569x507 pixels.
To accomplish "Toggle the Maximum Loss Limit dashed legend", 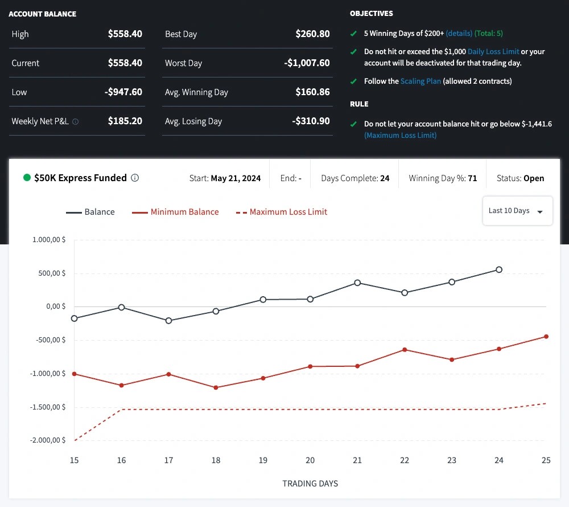I will [282, 212].
